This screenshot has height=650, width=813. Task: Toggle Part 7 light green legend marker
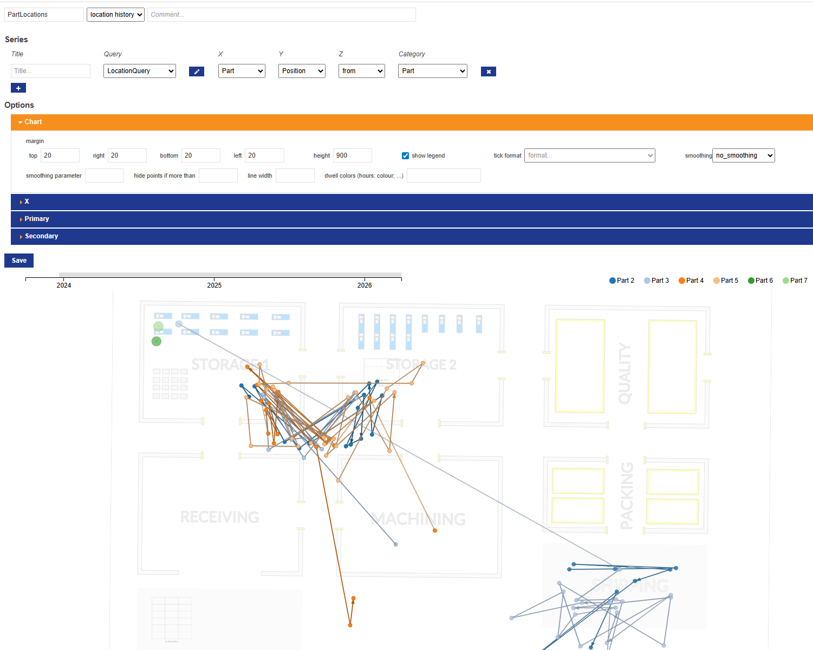click(x=786, y=281)
